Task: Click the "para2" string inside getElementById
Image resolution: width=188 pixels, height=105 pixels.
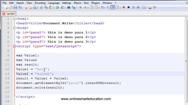Action: [74, 83]
